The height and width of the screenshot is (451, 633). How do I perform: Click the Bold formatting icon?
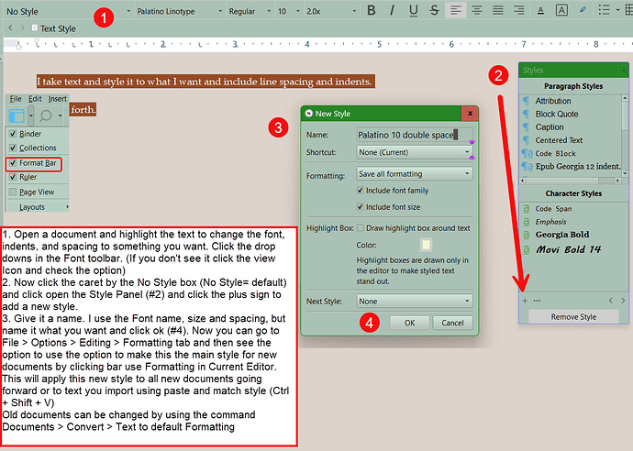click(372, 11)
